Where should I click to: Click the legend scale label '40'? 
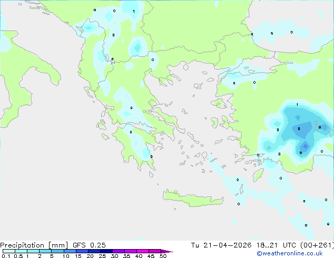point(139,256)
